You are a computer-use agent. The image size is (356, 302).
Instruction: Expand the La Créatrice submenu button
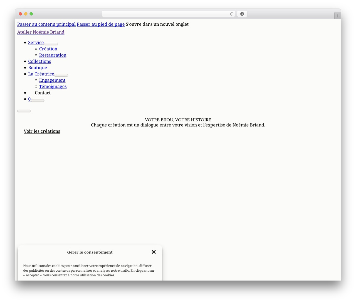click(x=61, y=75)
